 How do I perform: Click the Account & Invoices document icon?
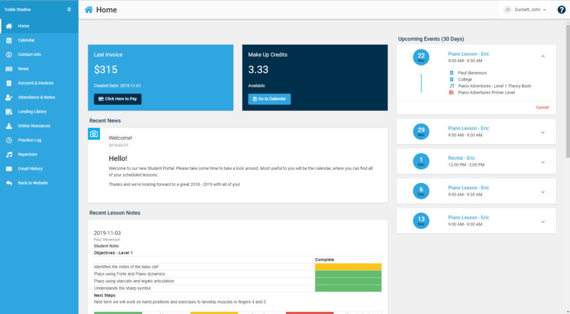(x=9, y=83)
